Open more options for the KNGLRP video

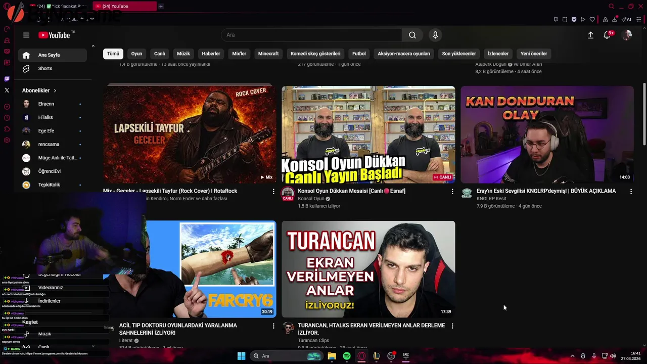pyautogui.click(x=631, y=192)
